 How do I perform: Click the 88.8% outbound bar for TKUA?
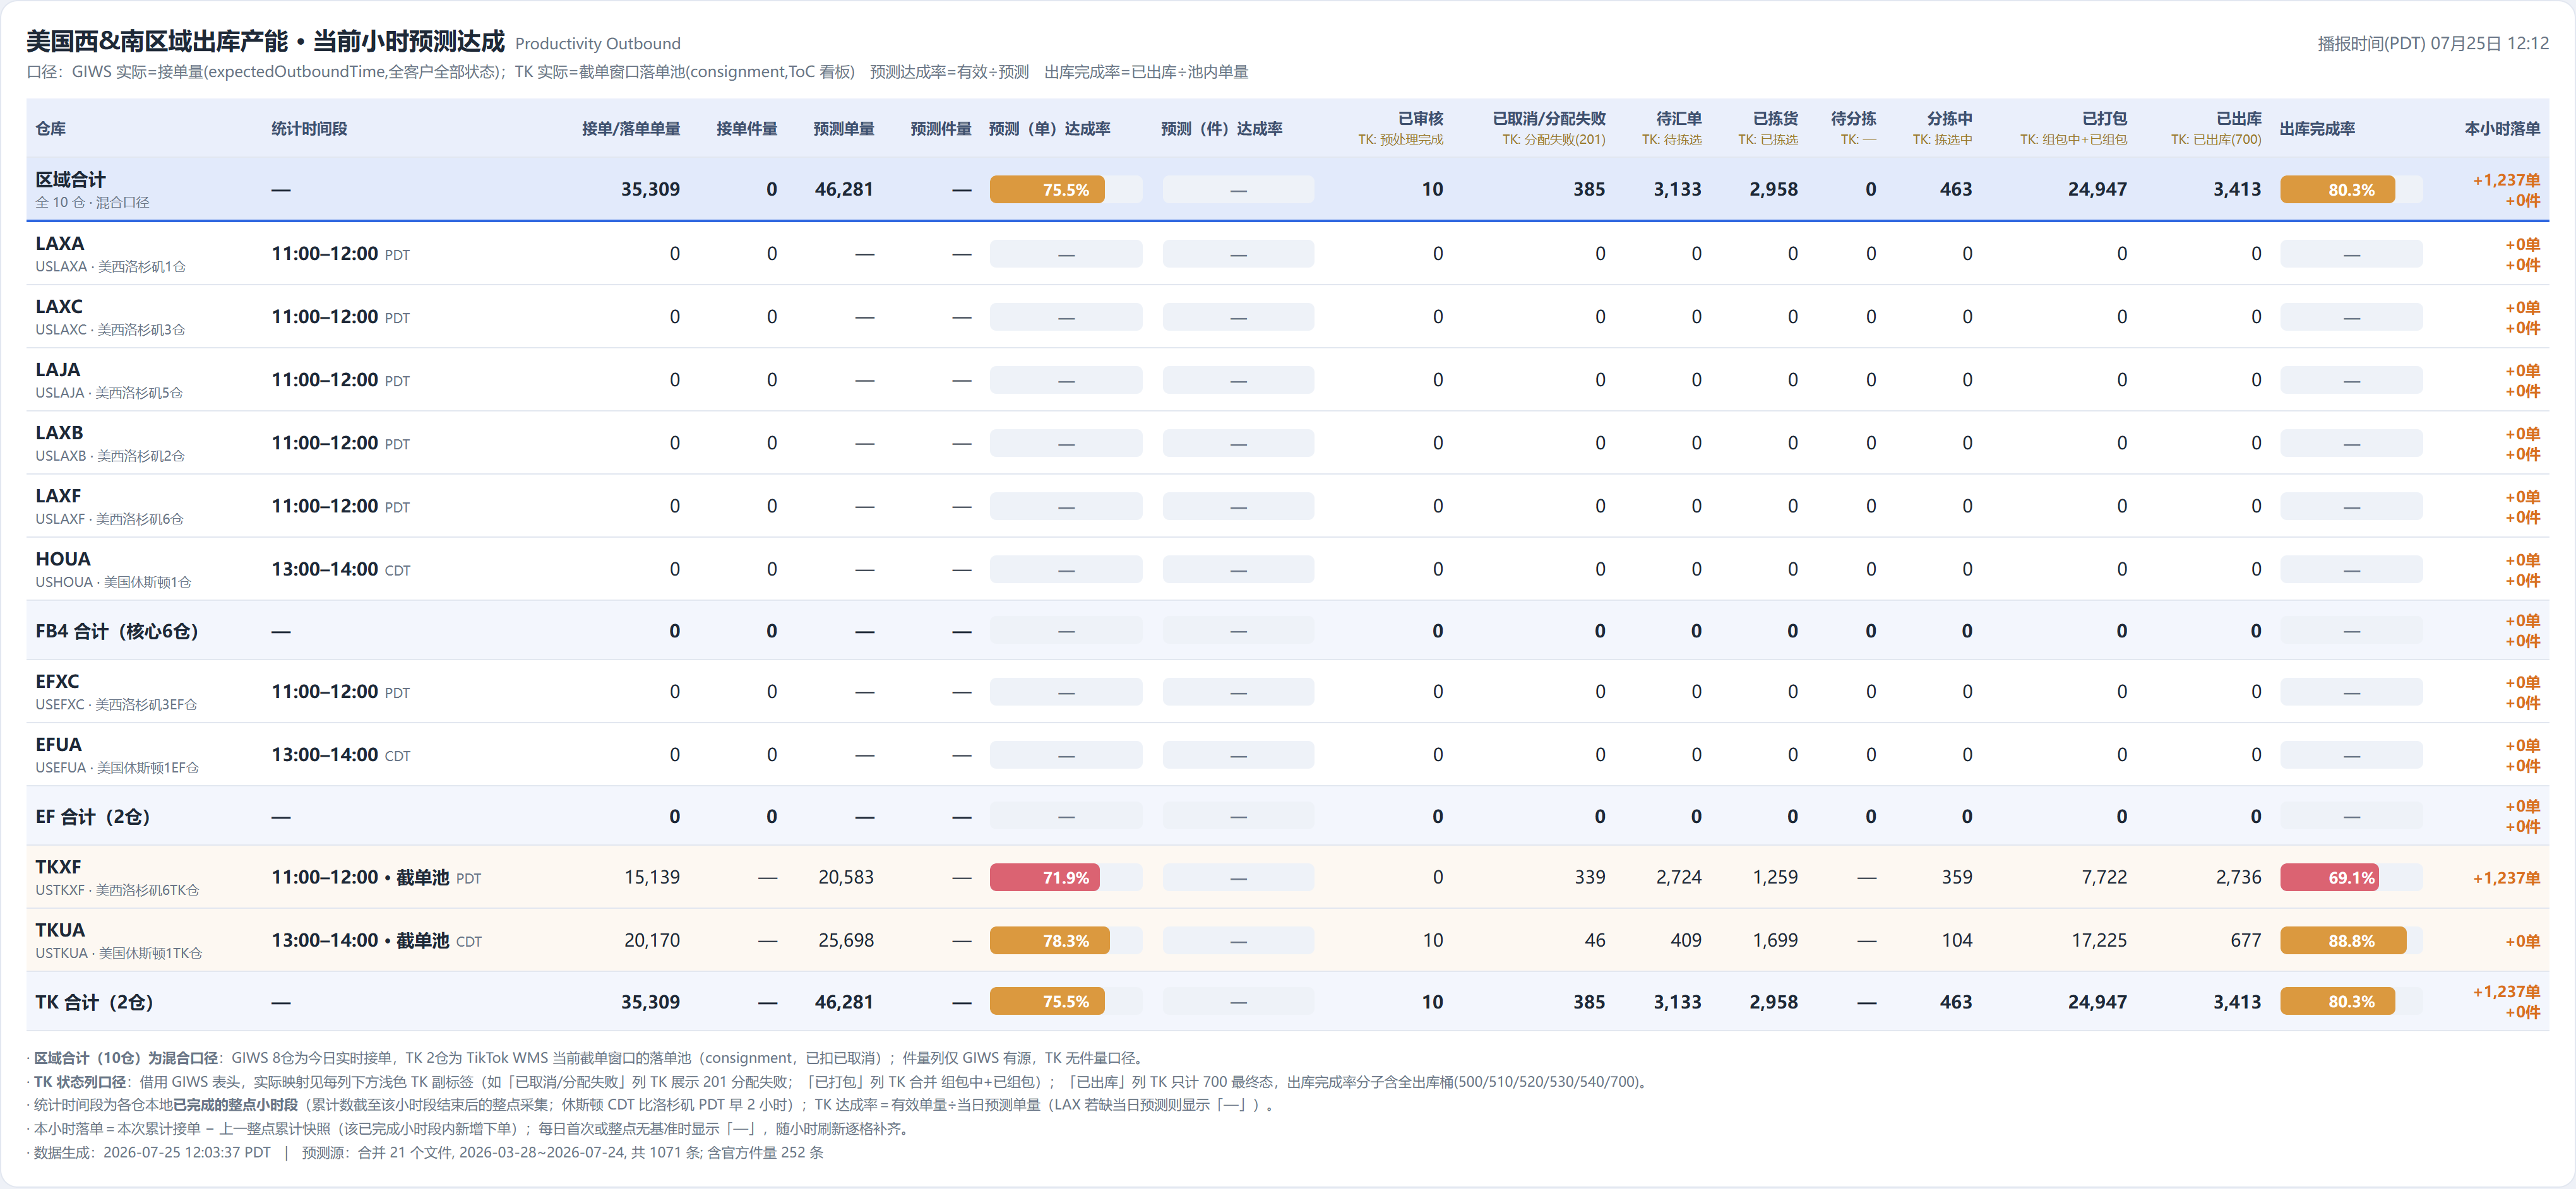[x=2343, y=940]
